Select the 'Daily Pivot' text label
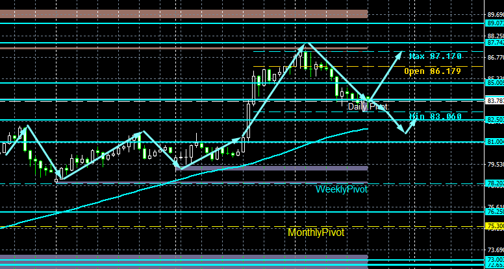Screen dimensions: 504x269 click(x=368, y=106)
